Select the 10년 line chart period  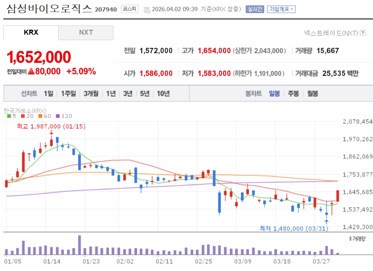point(163,93)
